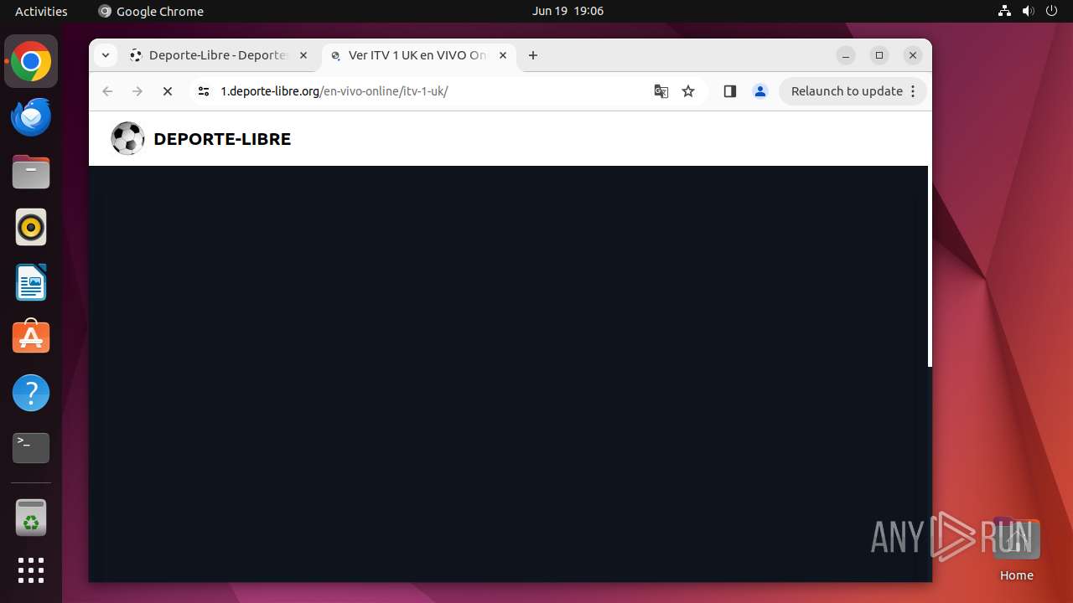
Task: Open Ubuntu Software app store
Action: point(31,337)
